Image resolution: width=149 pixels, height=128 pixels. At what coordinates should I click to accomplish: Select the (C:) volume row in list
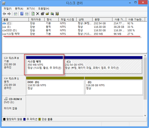coord(74,23)
